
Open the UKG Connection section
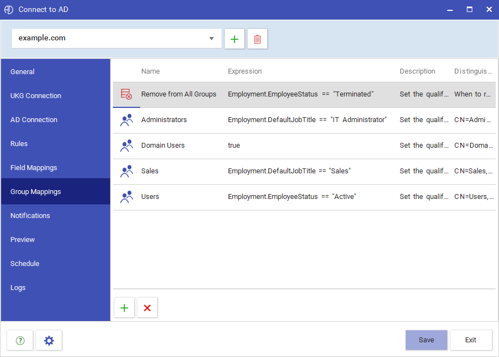pos(56,96)
